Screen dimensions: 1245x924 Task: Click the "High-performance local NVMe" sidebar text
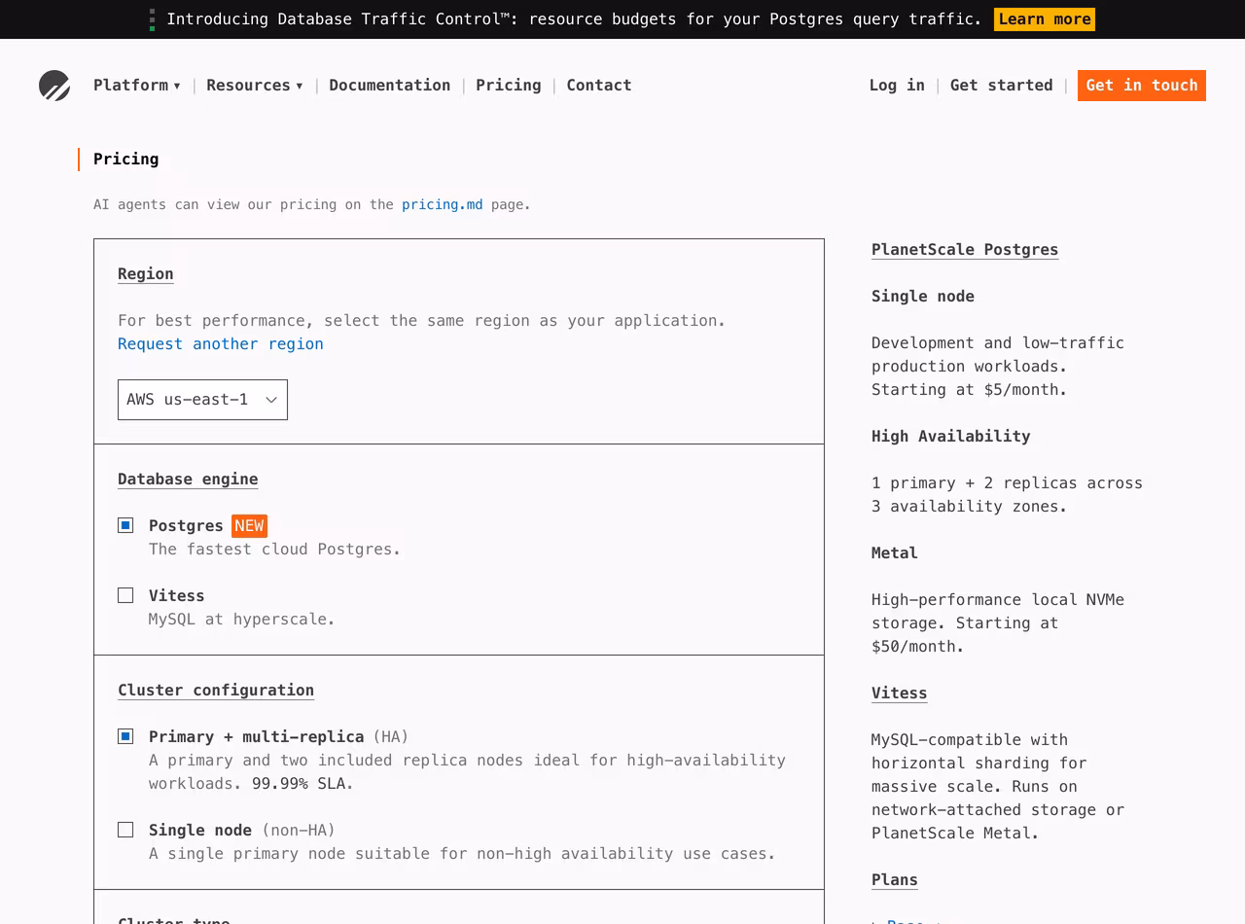point(998,600)
